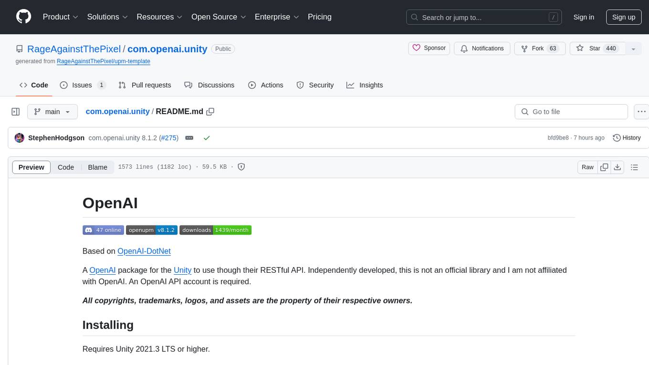Viewport: 649px width, 365px height.
Task: Open StephenHodgson's avatar profile
Action: [x=20, y=138]
